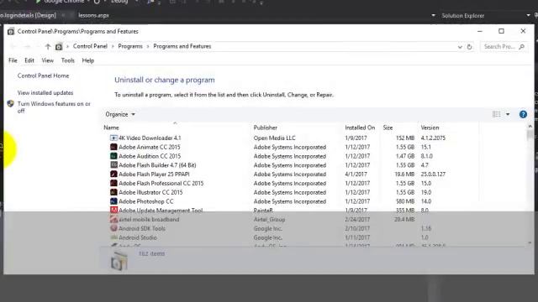The image size is (538, 302).
Task: Click the 2/24/2017 installed date cell
Action: click(357, 220)
